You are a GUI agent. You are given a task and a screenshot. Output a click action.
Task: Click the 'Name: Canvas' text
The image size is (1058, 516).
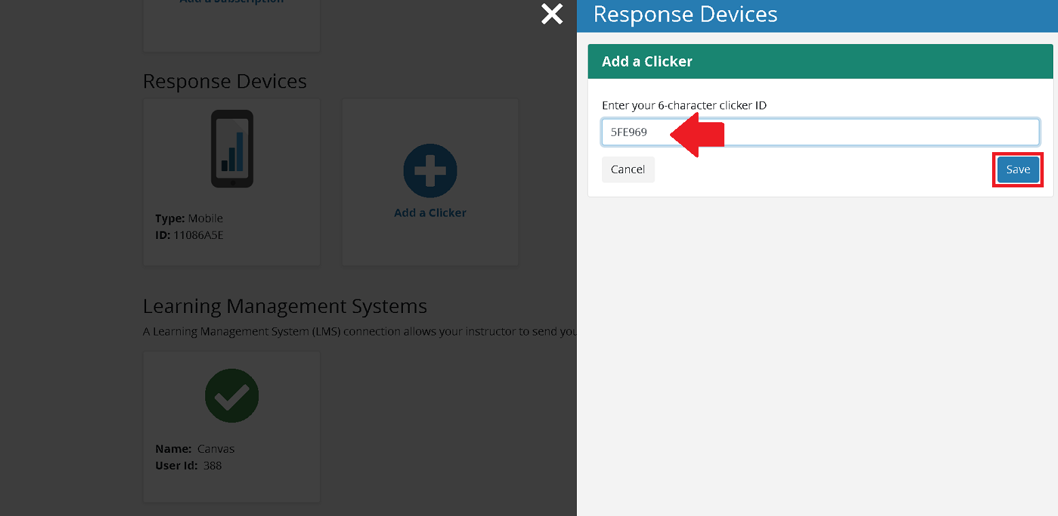coord(195,449)
